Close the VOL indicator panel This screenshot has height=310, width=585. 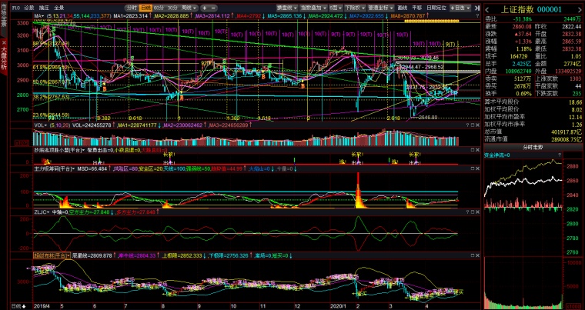pos(478,125)
